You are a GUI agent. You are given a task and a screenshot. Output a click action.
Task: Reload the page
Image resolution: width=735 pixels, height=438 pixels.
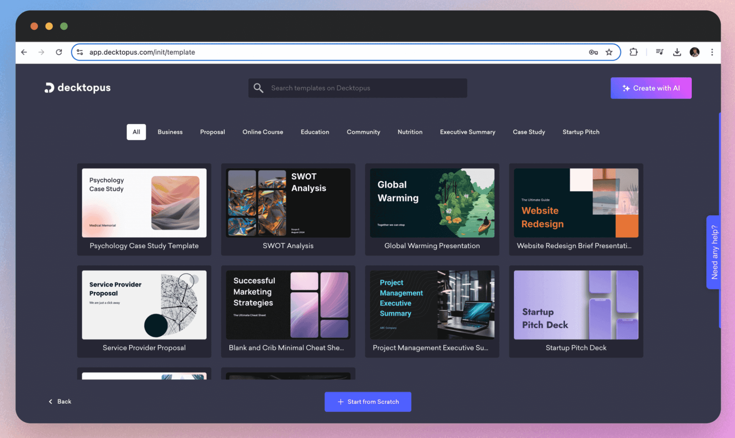[59, 52]
